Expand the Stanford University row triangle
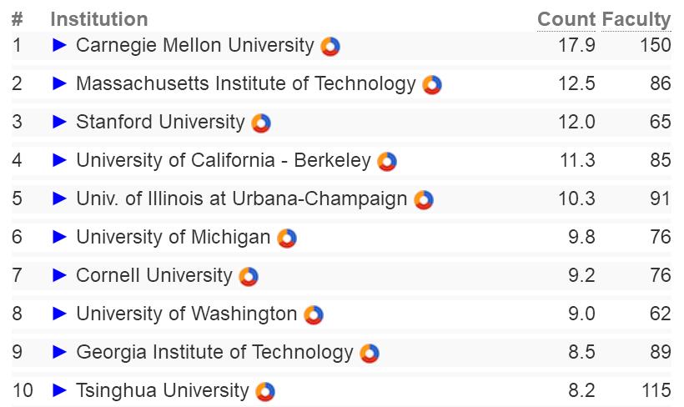This screenshot has width=684, height=407. 59,122
